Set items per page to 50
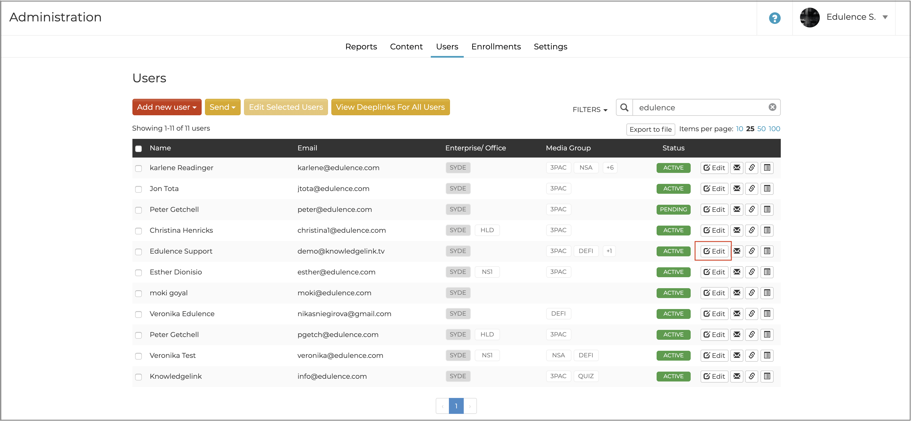Screen dimensions: 911x421 pyautogui.click(x=761, y=129)
